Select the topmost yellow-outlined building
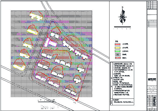 click(x=36, y=17)
